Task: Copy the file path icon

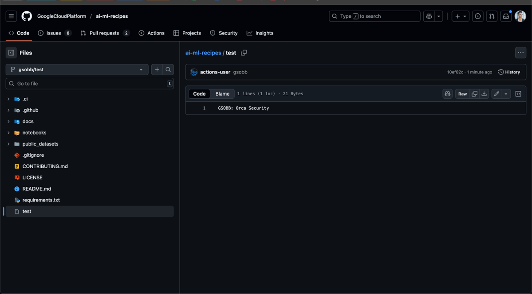Action: (244, 53)
